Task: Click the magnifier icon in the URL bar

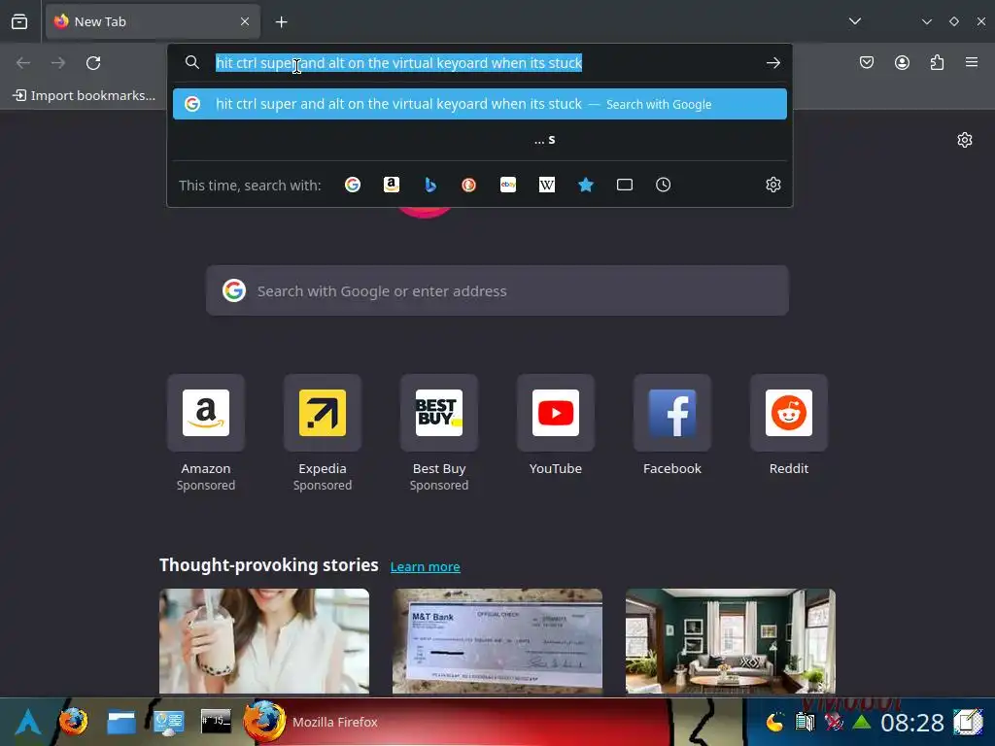Action: [191, 62]
